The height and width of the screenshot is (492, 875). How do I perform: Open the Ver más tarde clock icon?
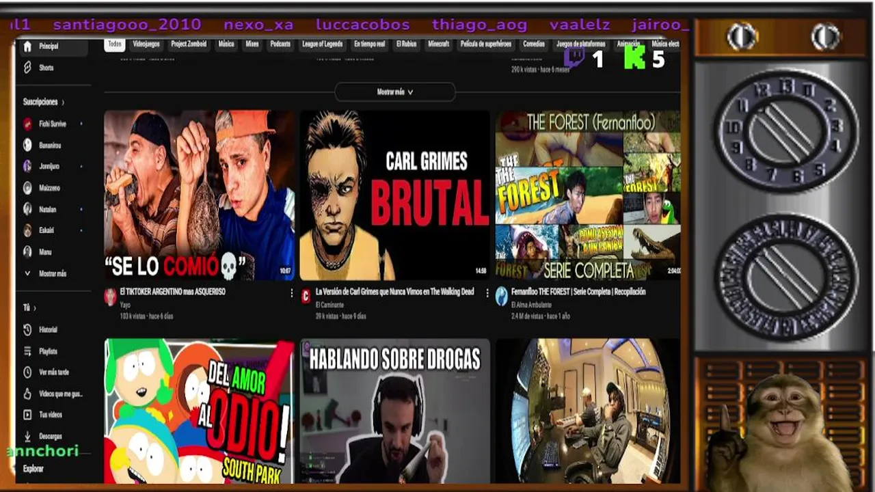[x=27, y=372]
